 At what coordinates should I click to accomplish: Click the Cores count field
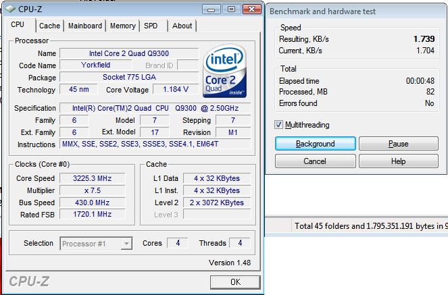pos(178,243)
